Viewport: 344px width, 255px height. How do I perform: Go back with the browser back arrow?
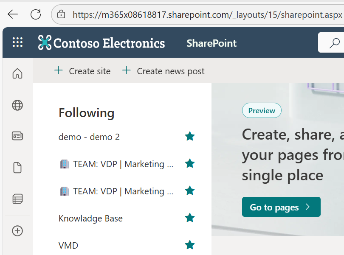[13, 14]
